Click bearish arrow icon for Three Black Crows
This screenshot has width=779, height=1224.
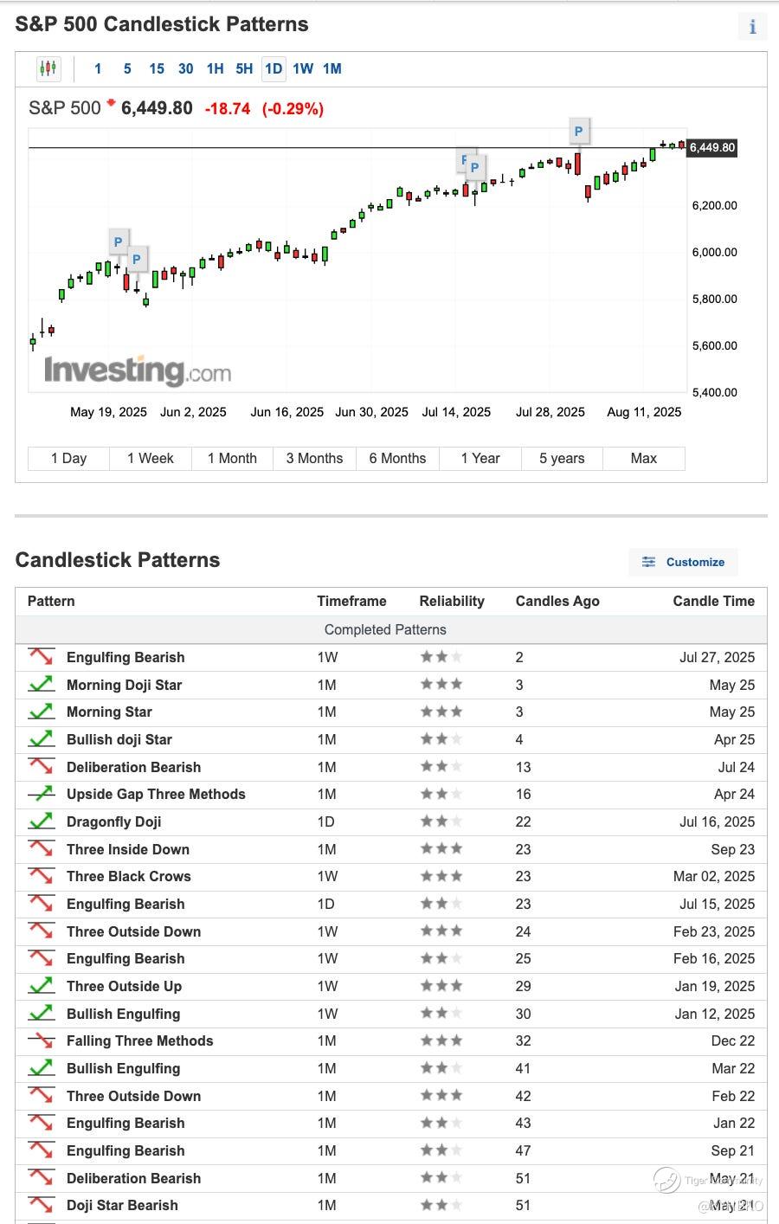[x=41, y=876]
